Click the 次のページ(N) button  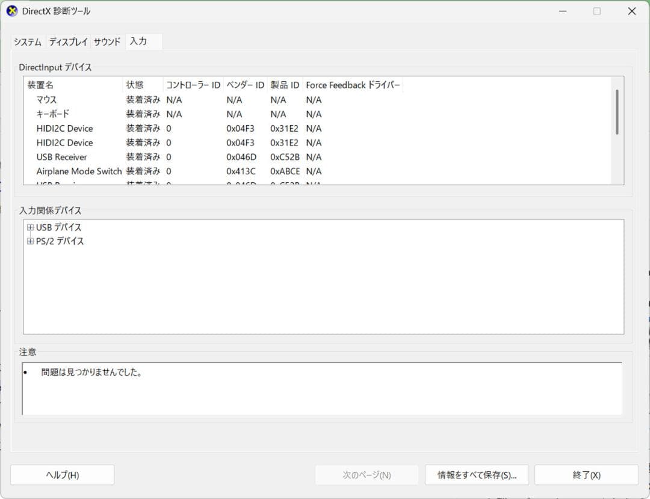[366, 474]
